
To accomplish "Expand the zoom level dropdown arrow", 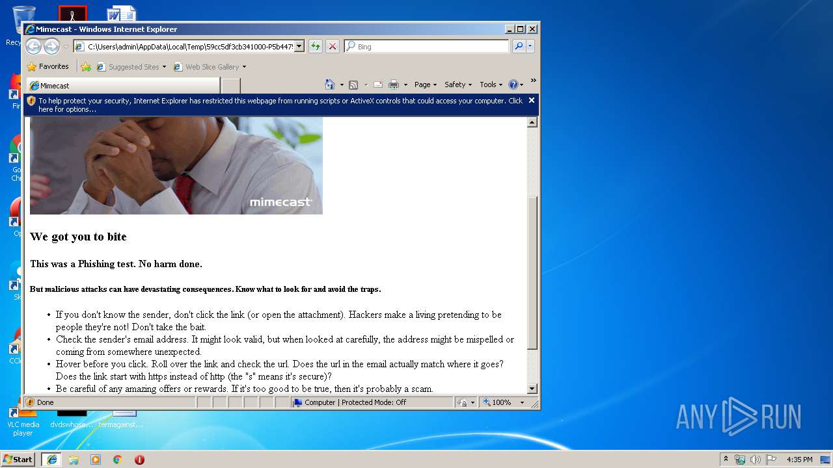I will click(x=522, y=403).
